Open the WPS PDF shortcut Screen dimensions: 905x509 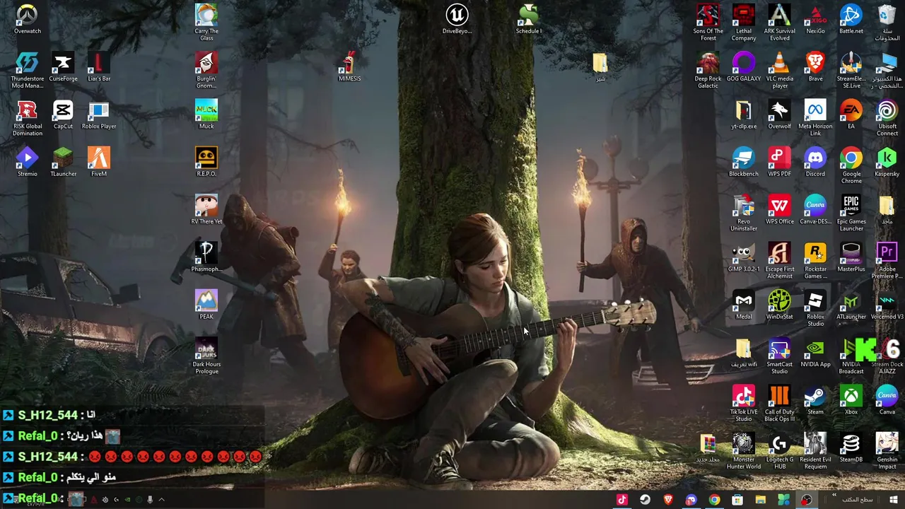point(779,162)
